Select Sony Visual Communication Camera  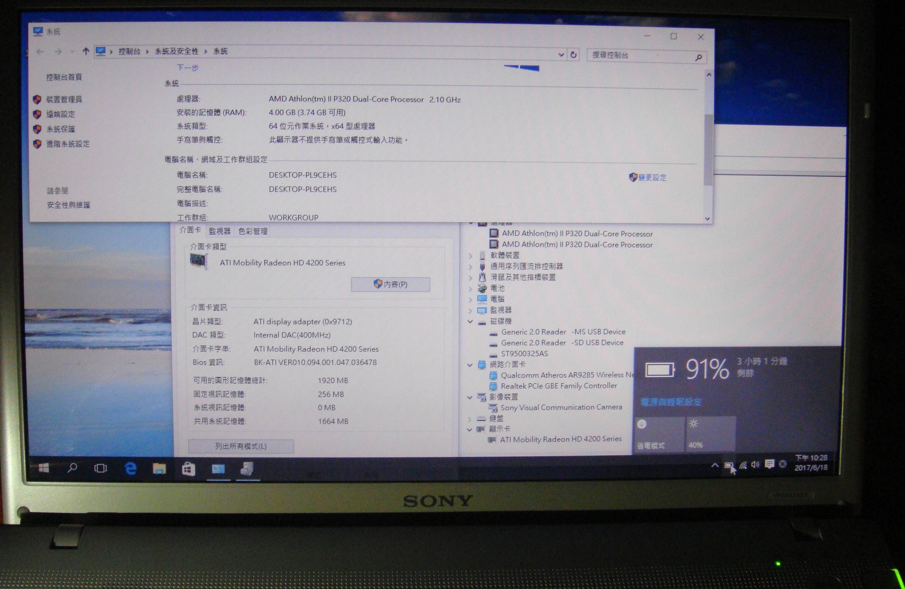tap(561, 407)
